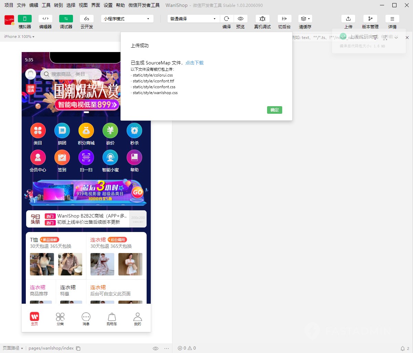Viewport: 413px width, 353px height.
Task: Copy the page path with the copy icon
Action: [78, 349]
